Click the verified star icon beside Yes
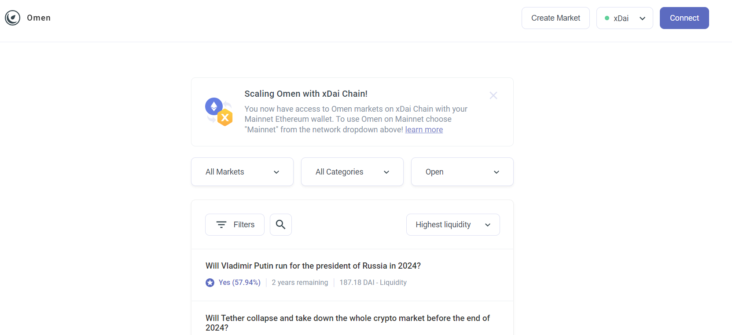Image resolution: width=732 pixels, height=335 pixels. (210, 283)
